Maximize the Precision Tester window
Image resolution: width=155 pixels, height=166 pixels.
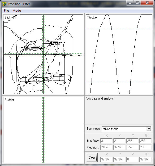coord(137,3)
